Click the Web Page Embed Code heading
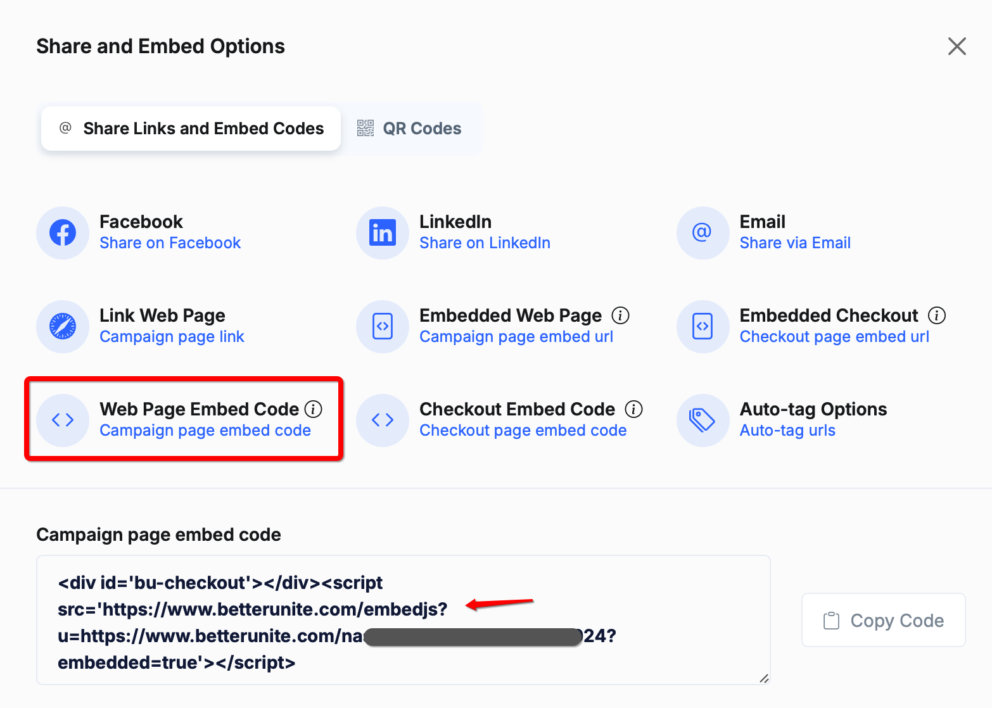 (199, 409)
